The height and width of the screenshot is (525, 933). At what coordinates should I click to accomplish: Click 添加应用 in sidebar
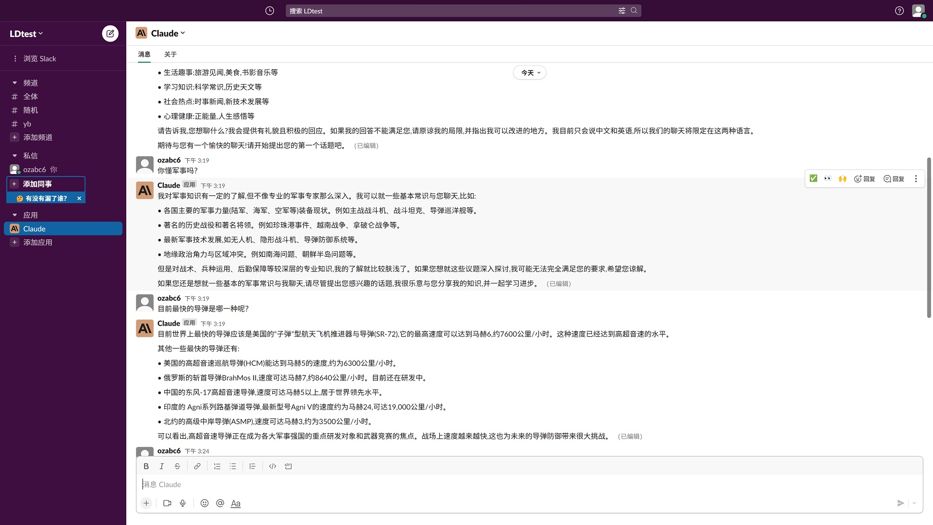pos(63,242)
